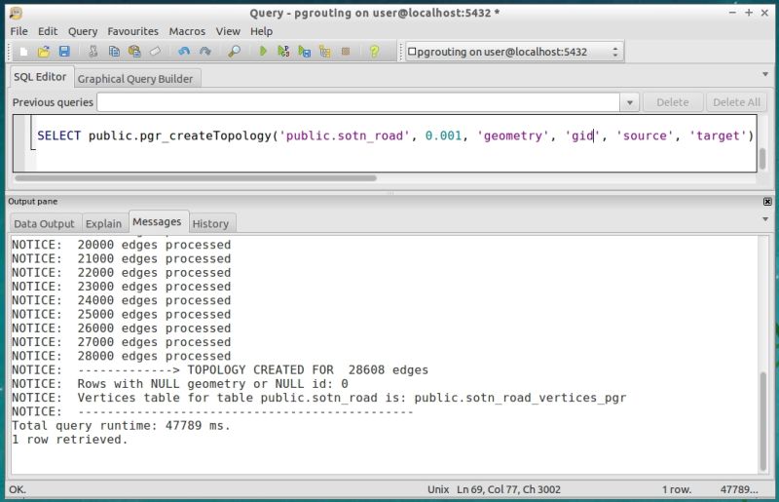Viewport: 779px width, 502px height.
Task: Execute pgScript toolbar icon
Action: (283, 52)
